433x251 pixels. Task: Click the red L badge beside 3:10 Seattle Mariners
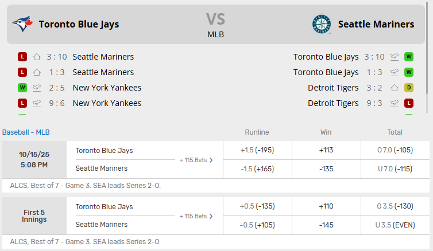coord(22,57)
